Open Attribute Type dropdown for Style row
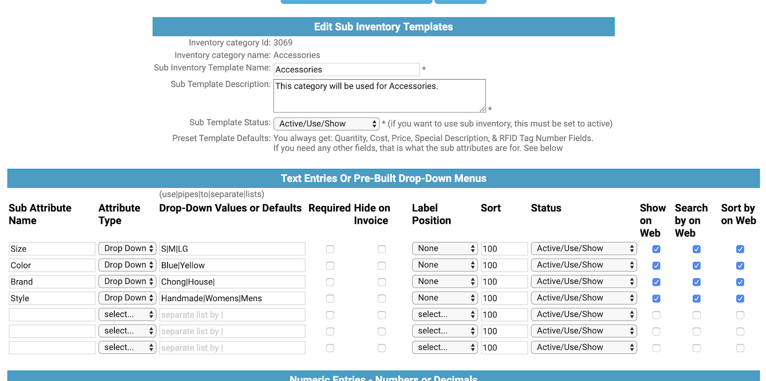The image size is (766, 381). click(127, 298)
